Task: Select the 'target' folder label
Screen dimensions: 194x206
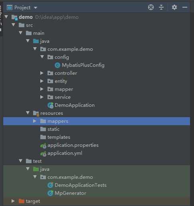Action: coord(33,201)
